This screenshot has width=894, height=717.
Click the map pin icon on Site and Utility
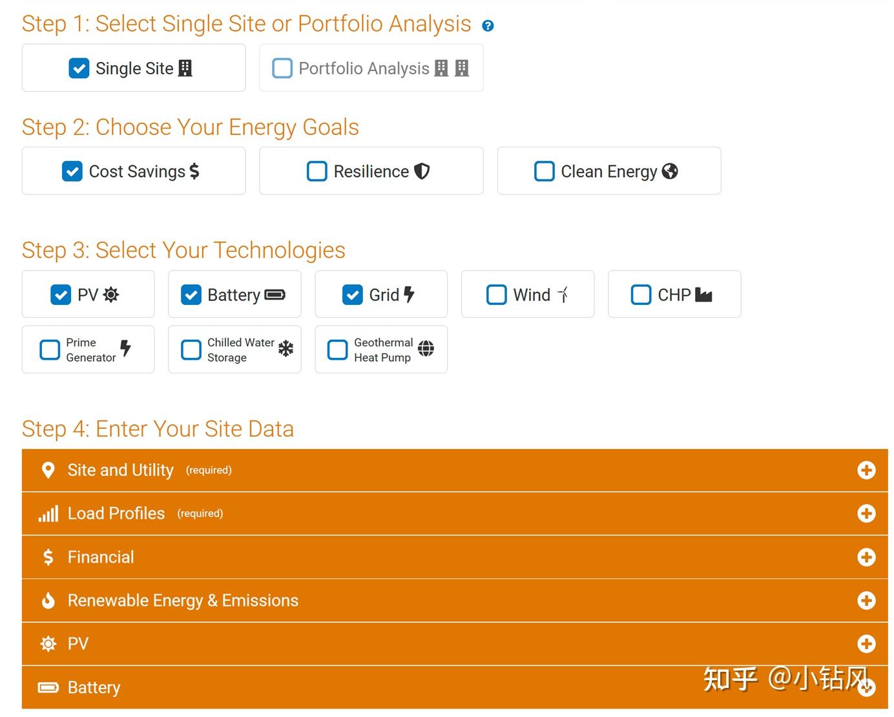48,470
